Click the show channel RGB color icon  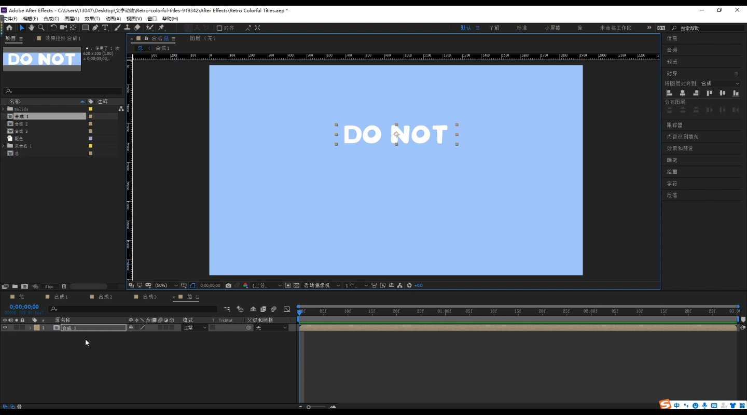coord(245,286)
